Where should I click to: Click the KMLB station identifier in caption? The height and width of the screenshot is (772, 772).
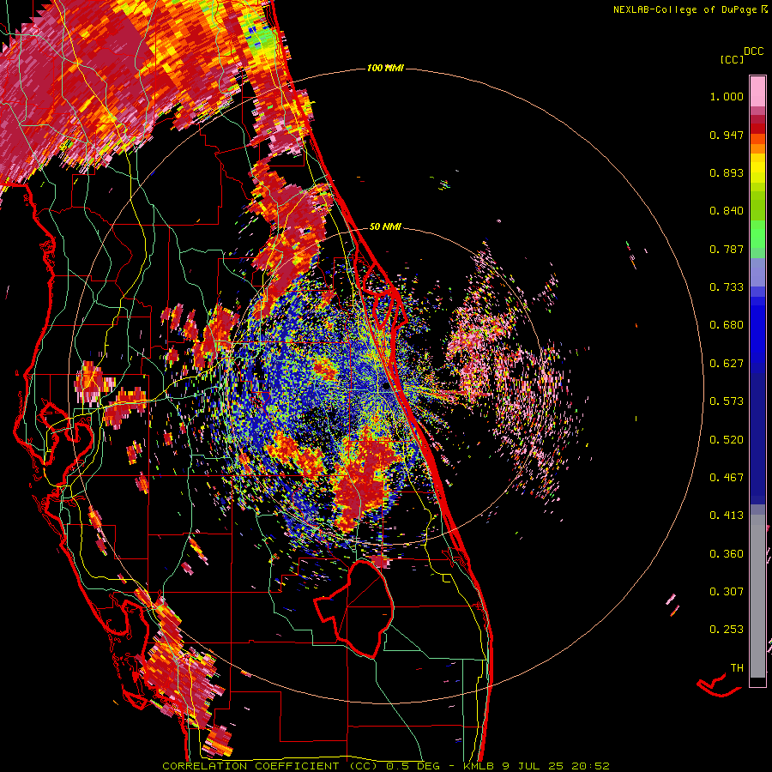pyautogui.click(x=479, y=766)
